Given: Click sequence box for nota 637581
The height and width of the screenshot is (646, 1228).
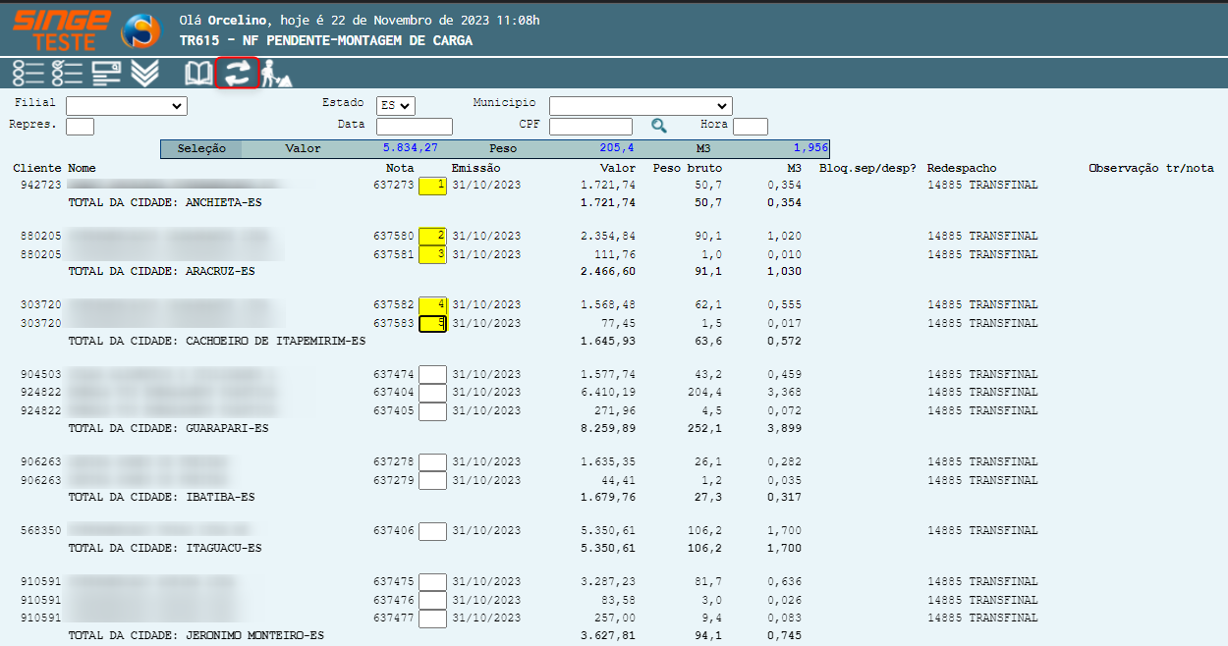Looking at the screenshot, I should [x=432, y=255].
